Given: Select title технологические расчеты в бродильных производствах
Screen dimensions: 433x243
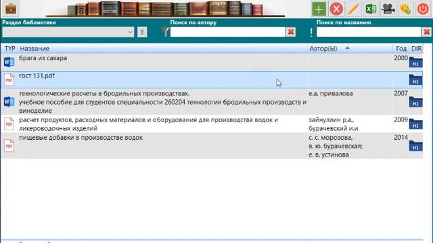Looking at the screenshot, I should 104,93.
